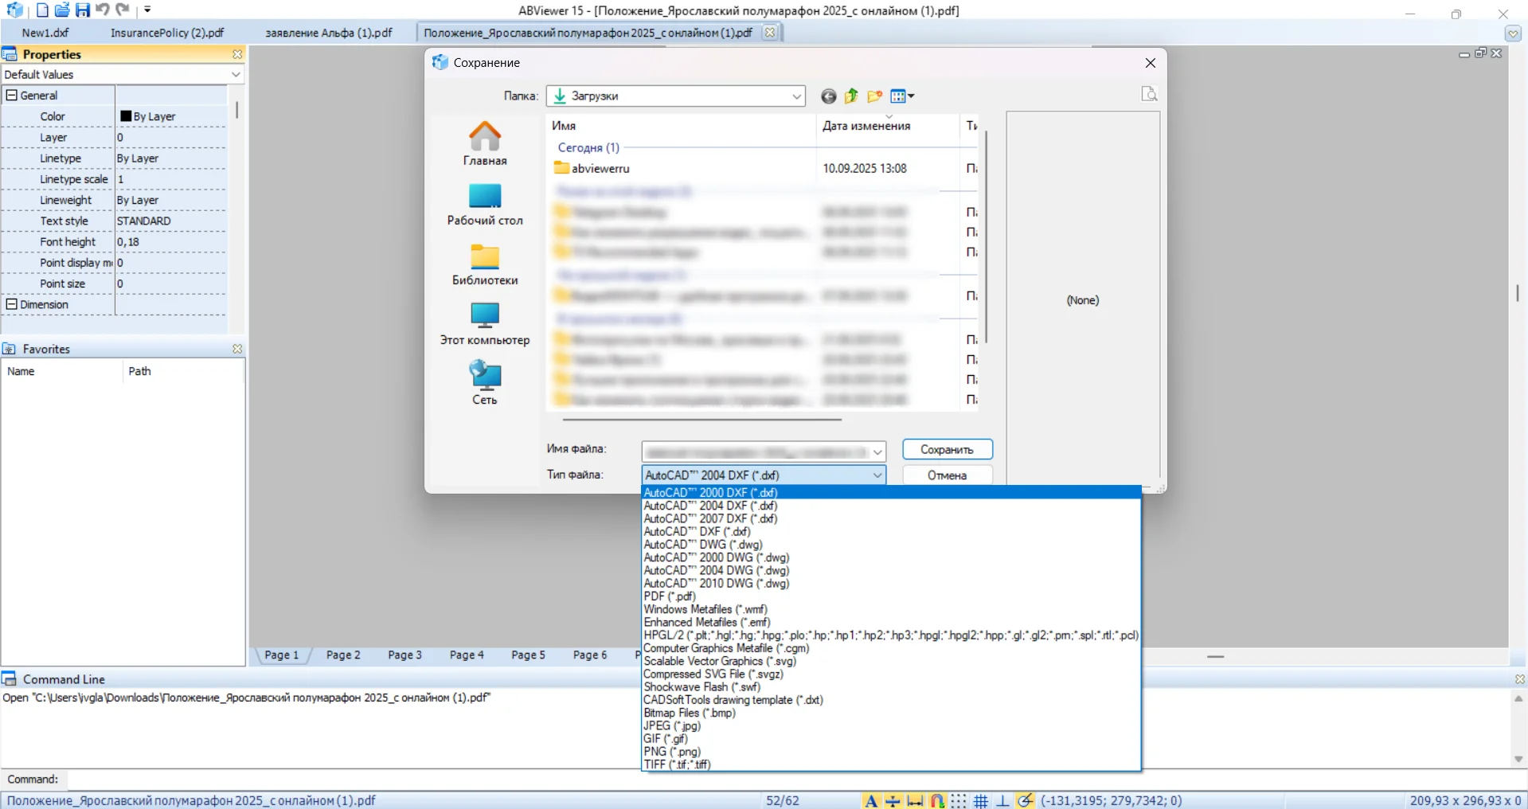Open the view menu icon in dialog
This screenshot has width=1528, height=809.
[x=901, y=96]
